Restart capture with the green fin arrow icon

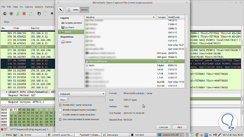30,14
